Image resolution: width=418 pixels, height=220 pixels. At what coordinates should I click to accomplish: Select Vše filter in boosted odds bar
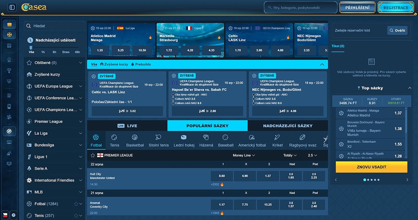94,64
